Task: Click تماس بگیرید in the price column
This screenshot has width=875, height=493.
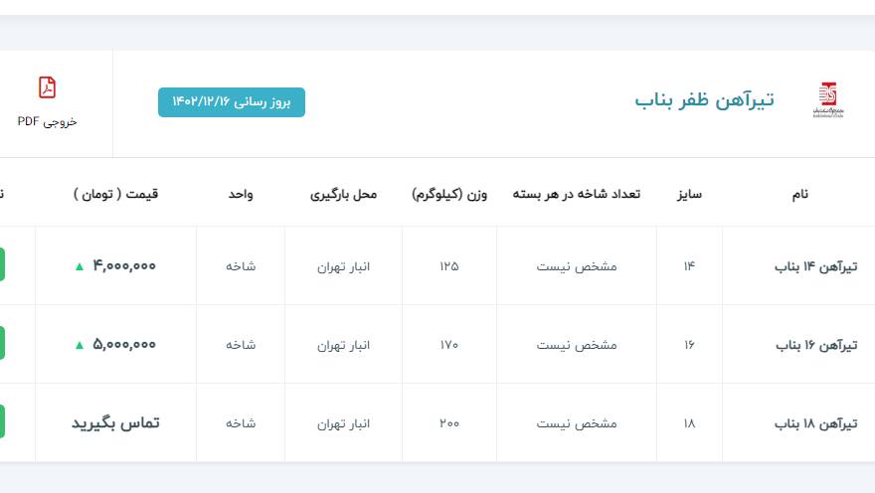Action: (x=115, y=423)
